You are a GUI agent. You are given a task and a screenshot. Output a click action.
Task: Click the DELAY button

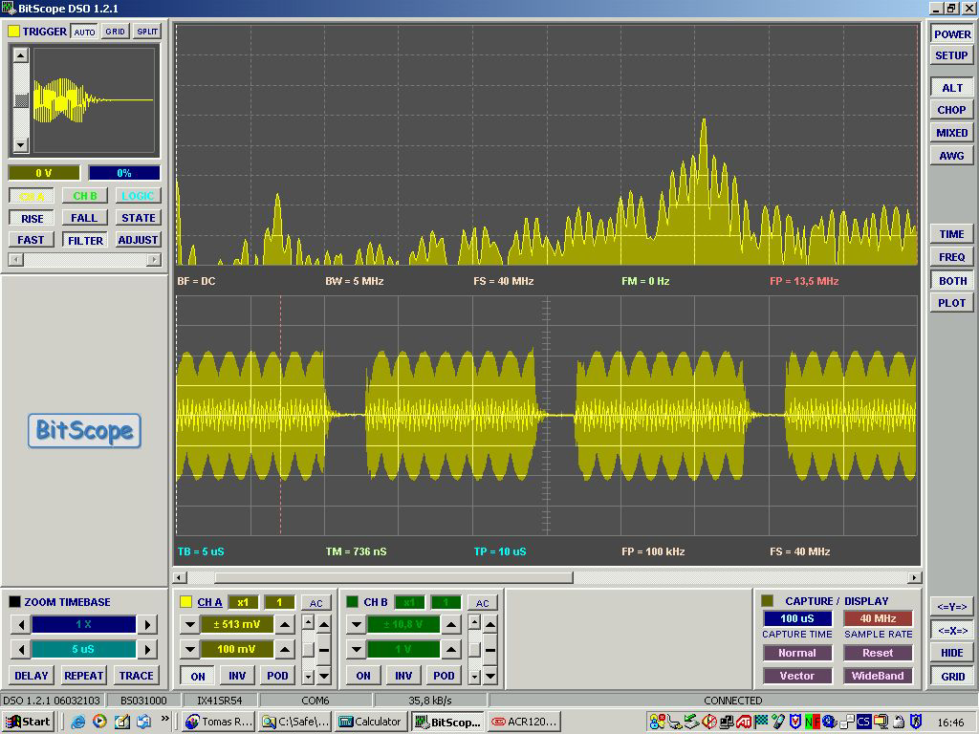(32, 676)
